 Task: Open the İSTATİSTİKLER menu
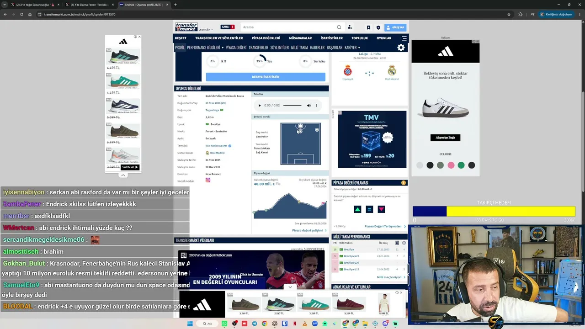point(332,38)
